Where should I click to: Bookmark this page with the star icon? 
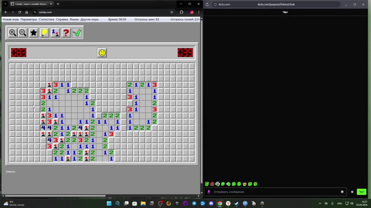pos(172,12)
